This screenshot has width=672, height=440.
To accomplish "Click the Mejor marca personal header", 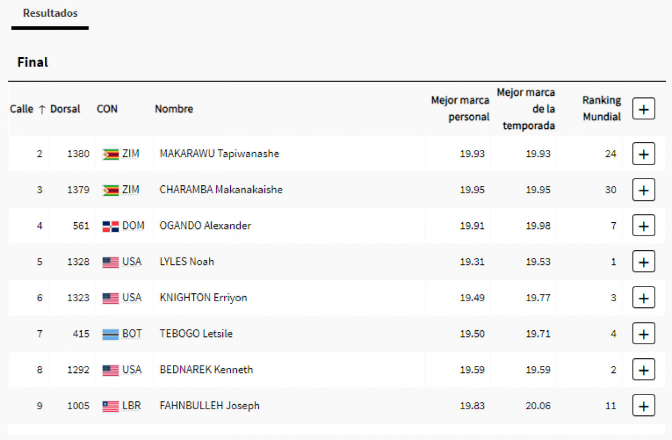I will click(x=460, y=109).
